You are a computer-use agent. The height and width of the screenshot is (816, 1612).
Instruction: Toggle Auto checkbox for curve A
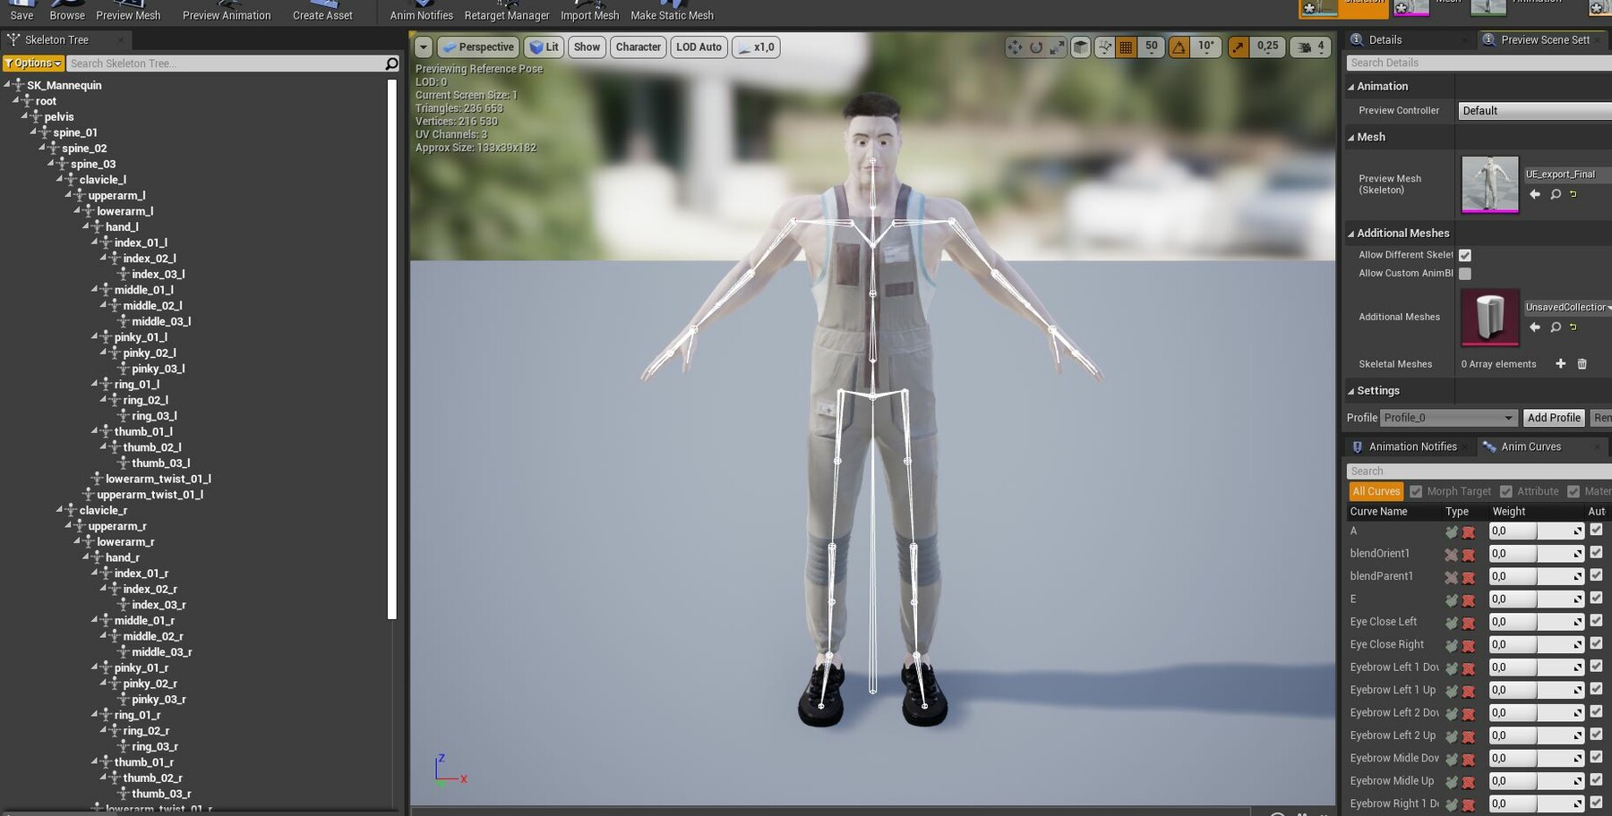coord(1597,530)
